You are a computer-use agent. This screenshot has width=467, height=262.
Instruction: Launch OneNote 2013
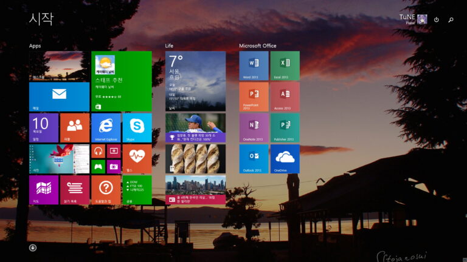tap(254, 128)
